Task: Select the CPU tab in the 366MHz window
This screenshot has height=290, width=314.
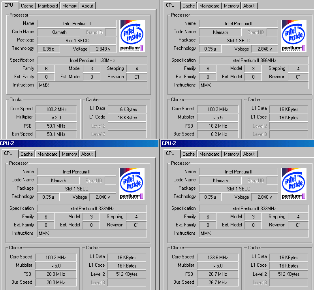Action: (x=170, y=5)
